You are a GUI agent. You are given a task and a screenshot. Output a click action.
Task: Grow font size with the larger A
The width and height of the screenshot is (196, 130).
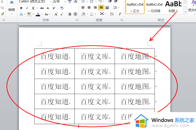click(56, 14)
